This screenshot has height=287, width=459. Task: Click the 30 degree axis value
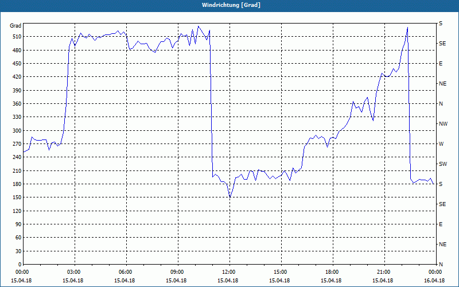18,251
